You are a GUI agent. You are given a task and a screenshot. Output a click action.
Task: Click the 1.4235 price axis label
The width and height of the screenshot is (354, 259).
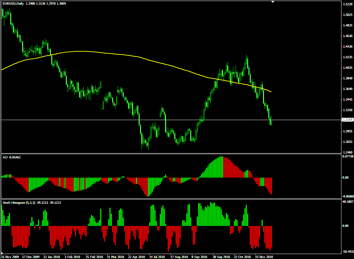click(348, 57)
